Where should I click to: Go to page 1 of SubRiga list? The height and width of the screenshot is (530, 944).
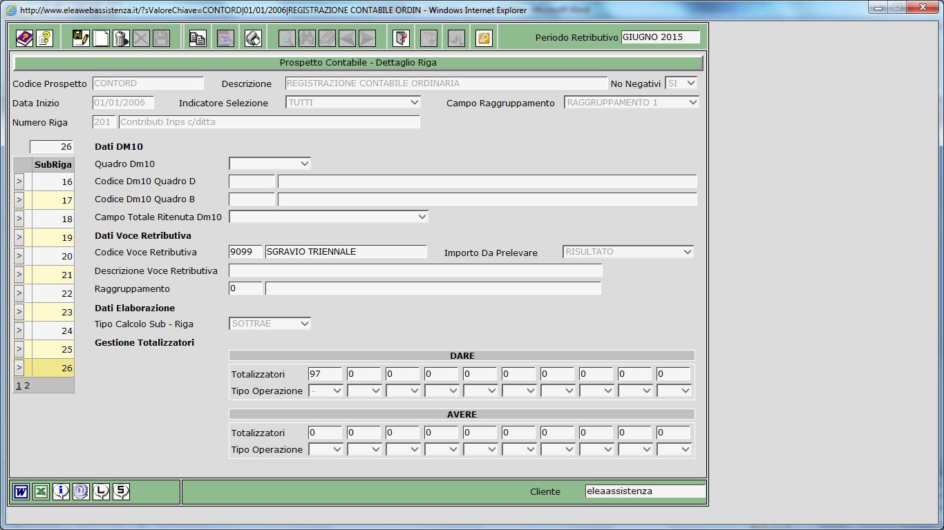19,386
